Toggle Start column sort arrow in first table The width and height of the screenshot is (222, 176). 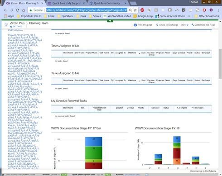click(140, 53)
